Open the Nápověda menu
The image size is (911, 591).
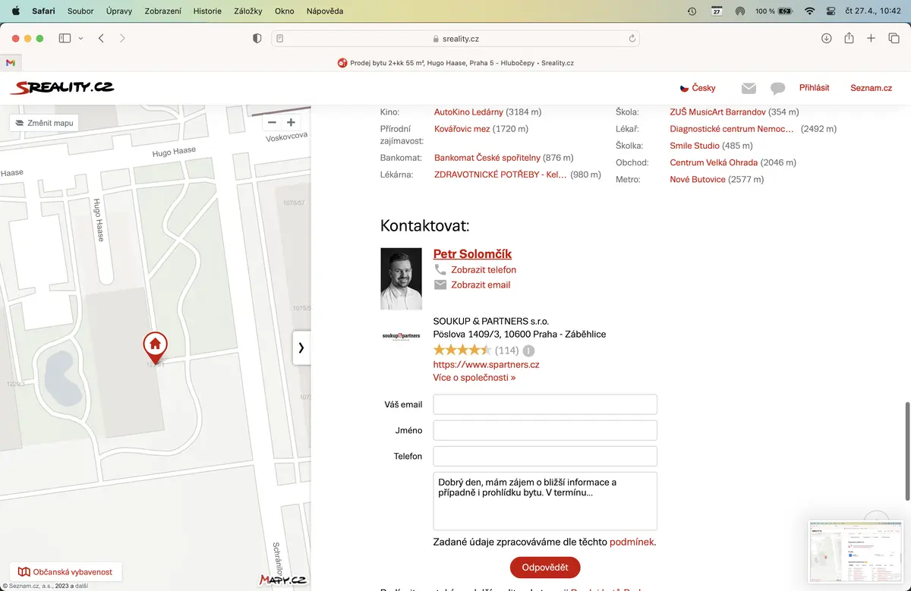point(325,11)
